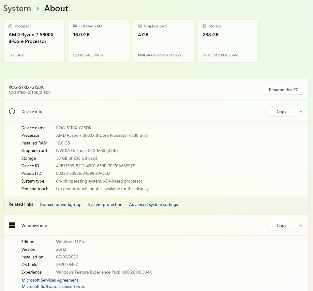Click Installed on date 07/06/2026
Viewport: 313px width, 291px height.
click(x=67, y=257)
